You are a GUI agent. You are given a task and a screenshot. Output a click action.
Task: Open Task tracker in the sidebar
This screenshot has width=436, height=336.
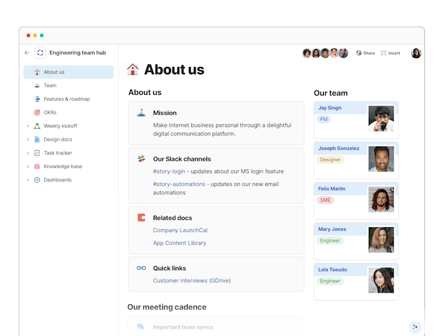(58, 153)
